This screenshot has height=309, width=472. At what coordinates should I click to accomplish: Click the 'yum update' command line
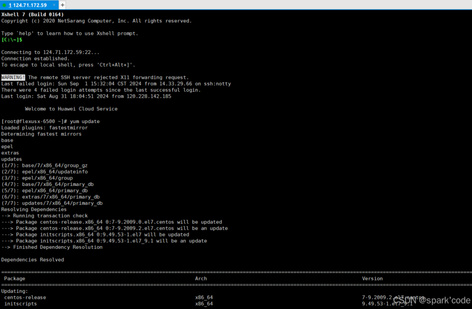[50, 122]
